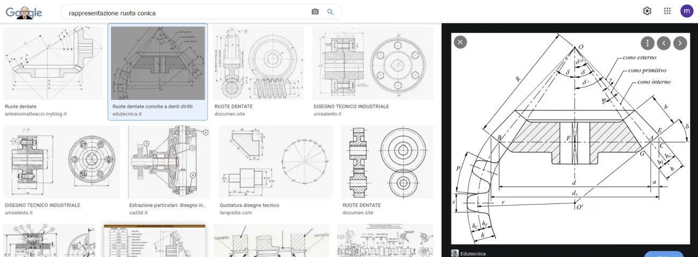
Task: Open 'Quotatura disegno tecnico' larapedia result
Action: (x=249, y=205)
